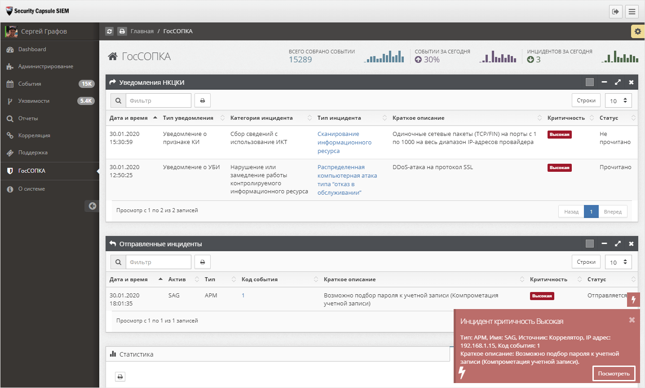Open the События sidebar section
645x388 pixels.
30,84
